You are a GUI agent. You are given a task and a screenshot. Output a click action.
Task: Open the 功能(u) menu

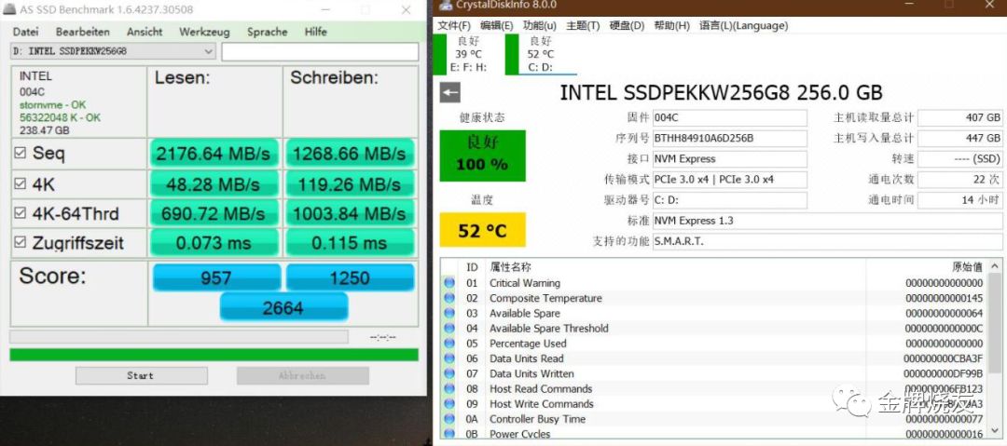[x=540, y=26]
